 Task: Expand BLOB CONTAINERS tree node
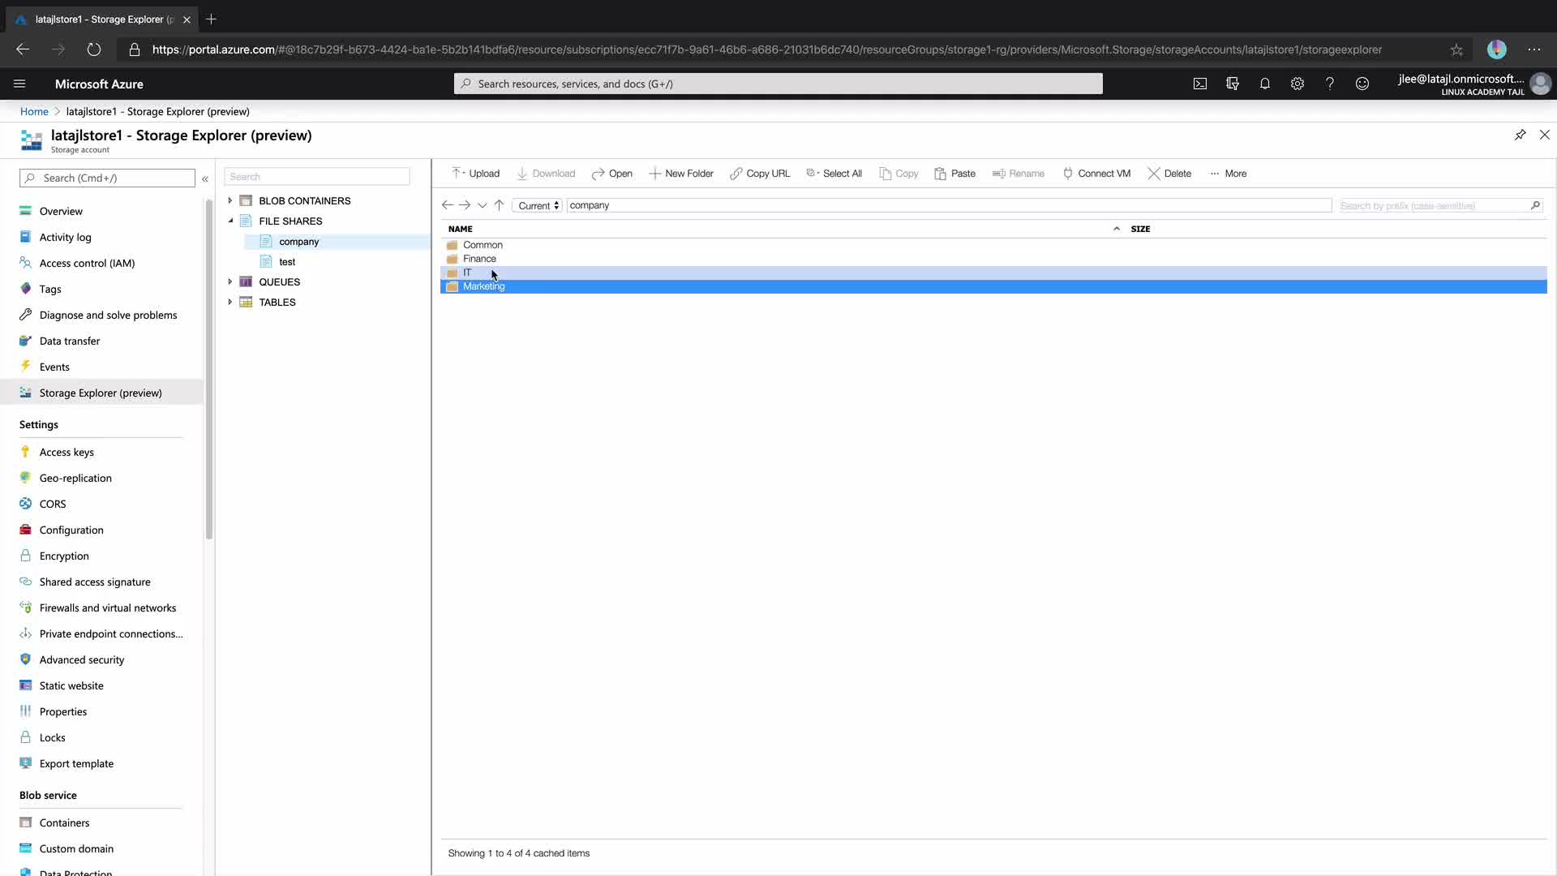[230, 200]
